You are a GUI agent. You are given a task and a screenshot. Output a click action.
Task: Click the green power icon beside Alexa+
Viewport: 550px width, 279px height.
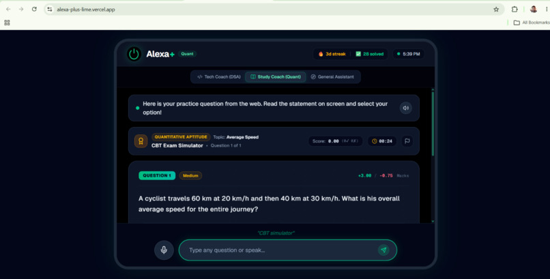coord(134,54)
